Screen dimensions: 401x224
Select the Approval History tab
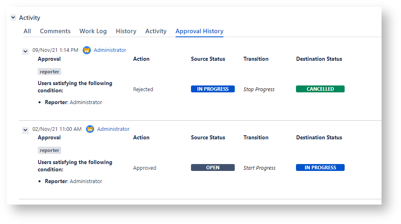coord(199,31)
